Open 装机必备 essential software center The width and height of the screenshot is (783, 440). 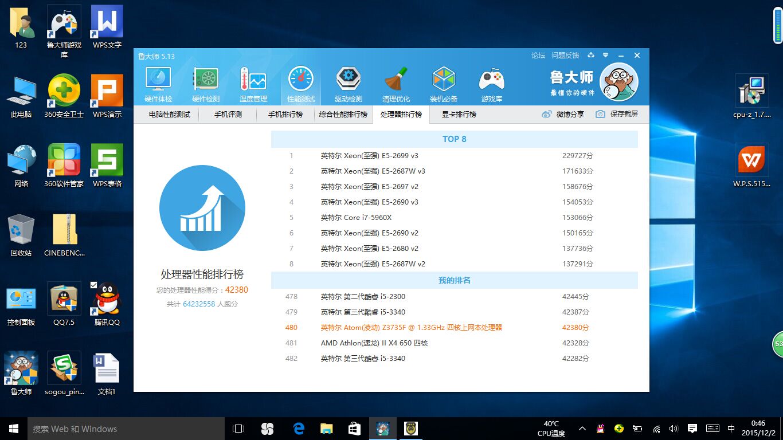click(x=443, y=83)
